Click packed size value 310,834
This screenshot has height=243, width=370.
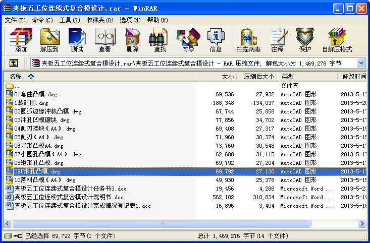(x=263, y=197)
